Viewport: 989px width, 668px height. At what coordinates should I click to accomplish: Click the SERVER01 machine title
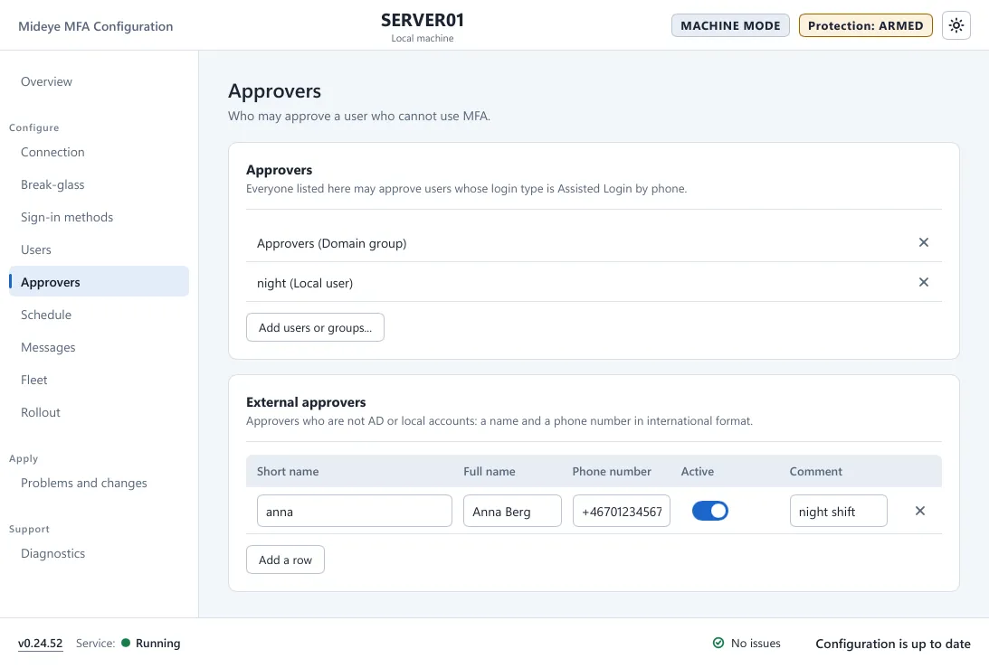point(423,20)
